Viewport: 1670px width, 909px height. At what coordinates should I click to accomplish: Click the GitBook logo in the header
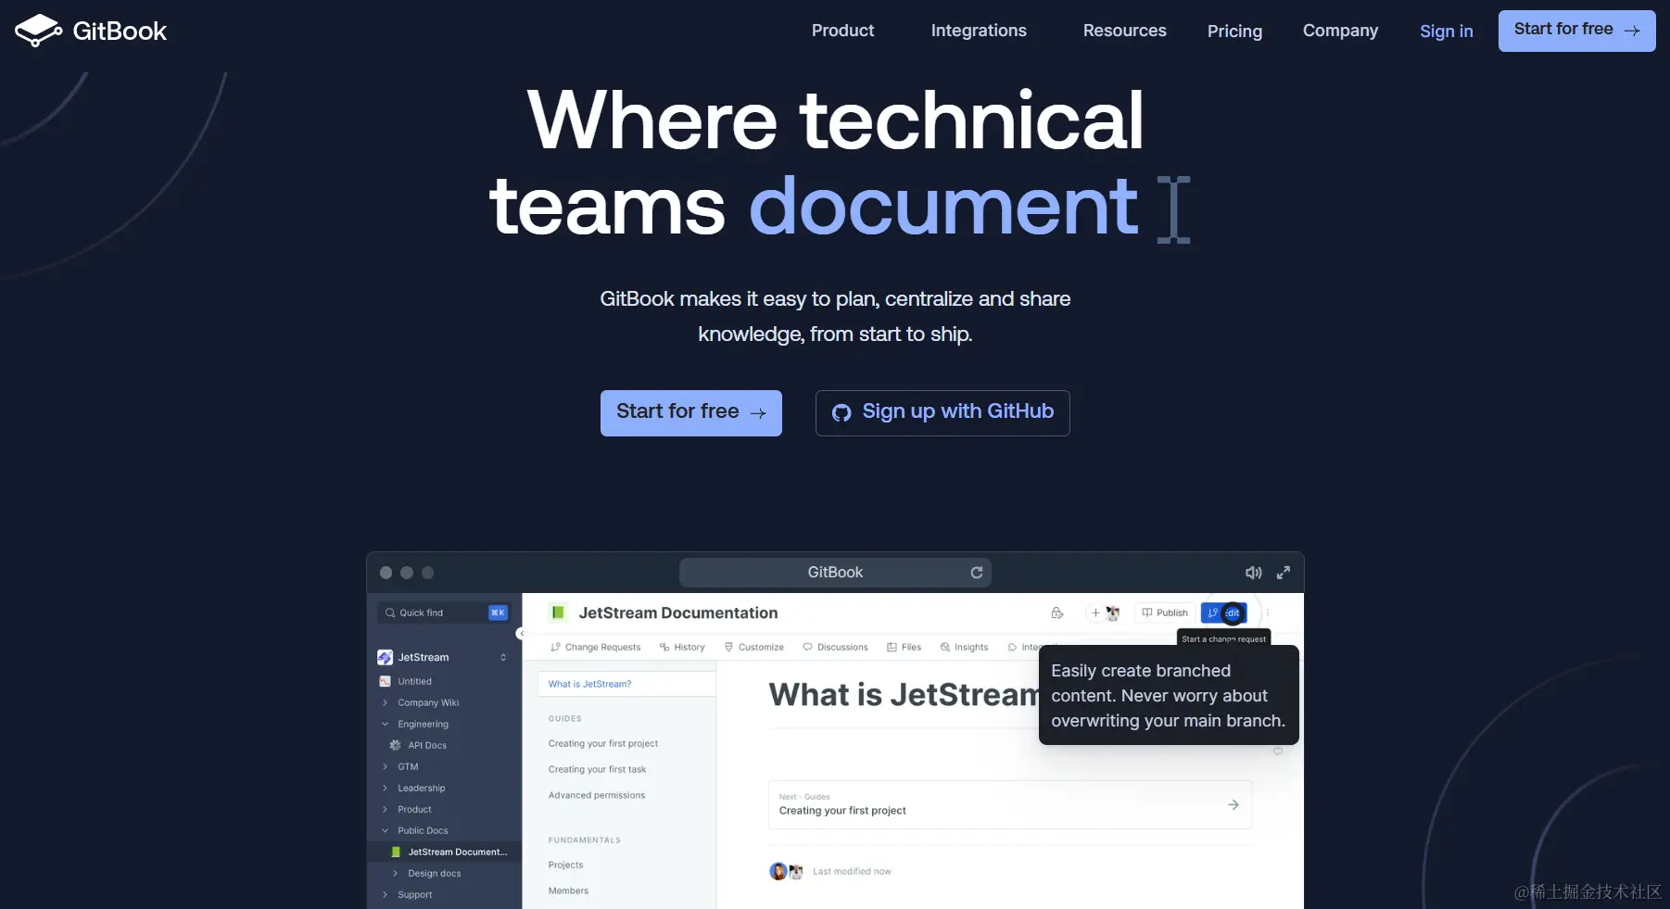coord(91,31)
